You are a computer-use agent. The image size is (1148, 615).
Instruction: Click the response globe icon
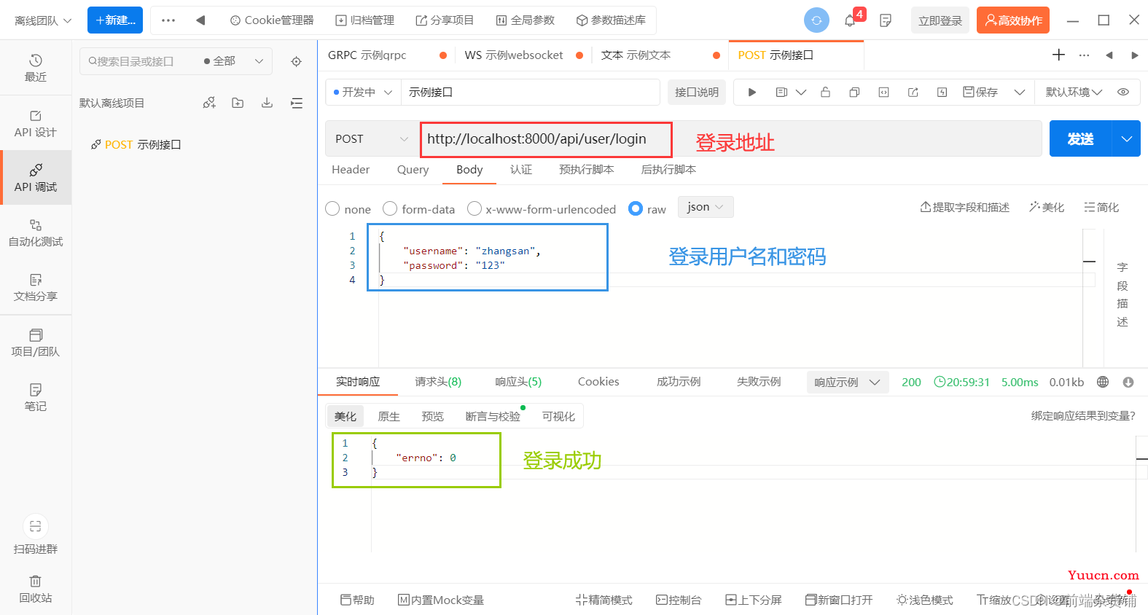tap(1103, 382)
